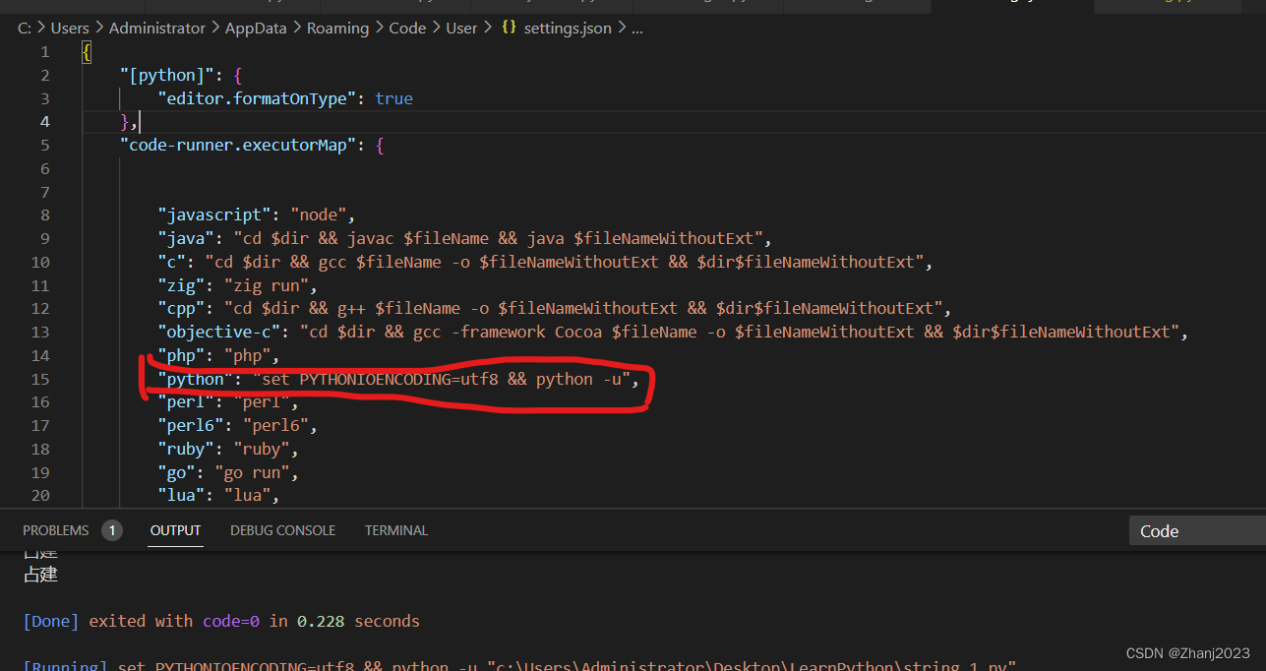
Task: Switch to the TERMINAL panel tab
Action: click(x=395, y=530)
